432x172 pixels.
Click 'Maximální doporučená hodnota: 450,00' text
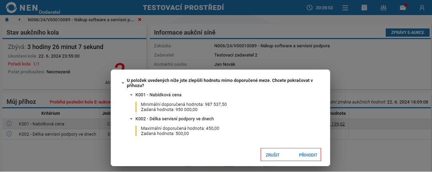tap(180, 129)
